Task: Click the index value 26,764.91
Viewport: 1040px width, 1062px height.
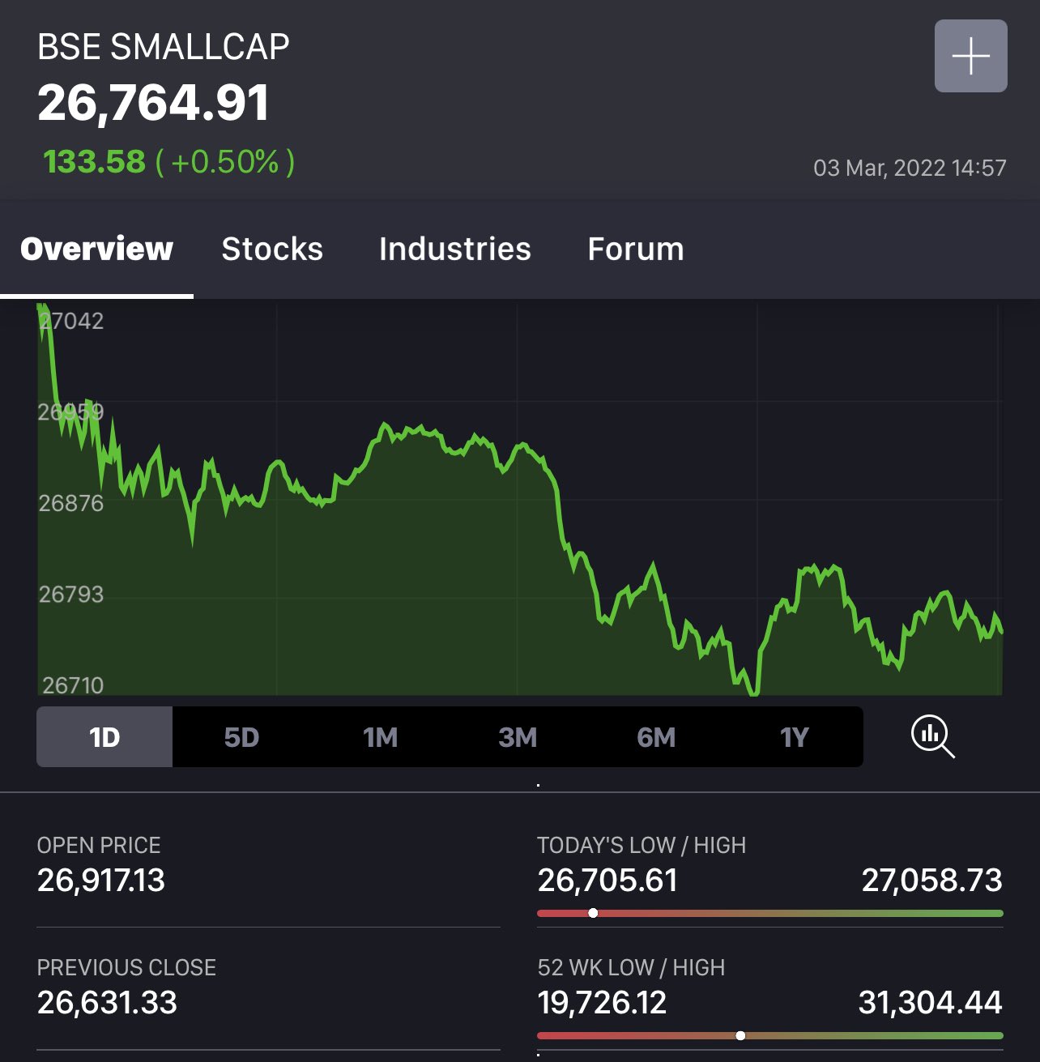Action: (153, 103)
